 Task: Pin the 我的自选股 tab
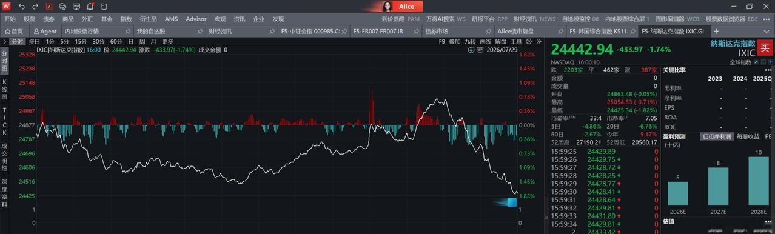[x=200, y=31]
